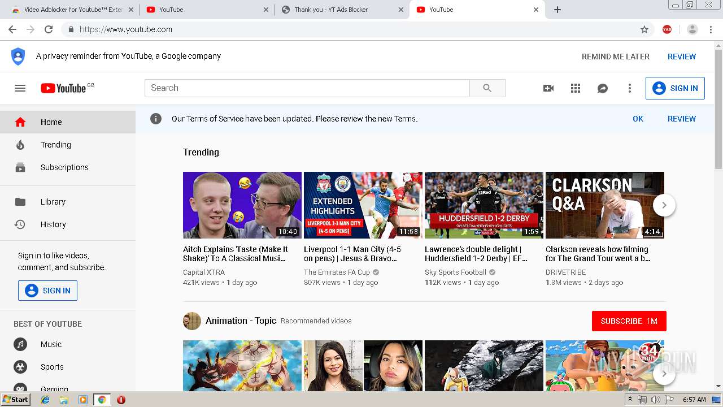This screenshot has width=723, height=407.
Task: Open Aitch Explains Taste video thumbnail
Action: [242, 205]
